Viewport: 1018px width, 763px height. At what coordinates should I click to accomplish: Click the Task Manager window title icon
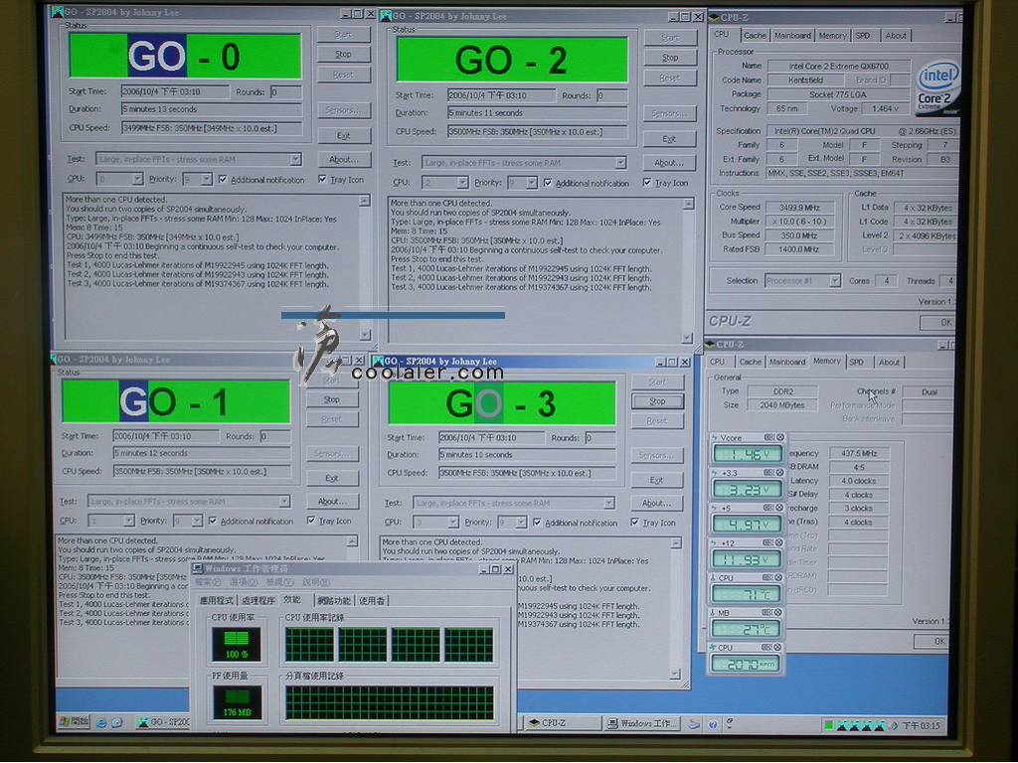click(x=198, y=569)
